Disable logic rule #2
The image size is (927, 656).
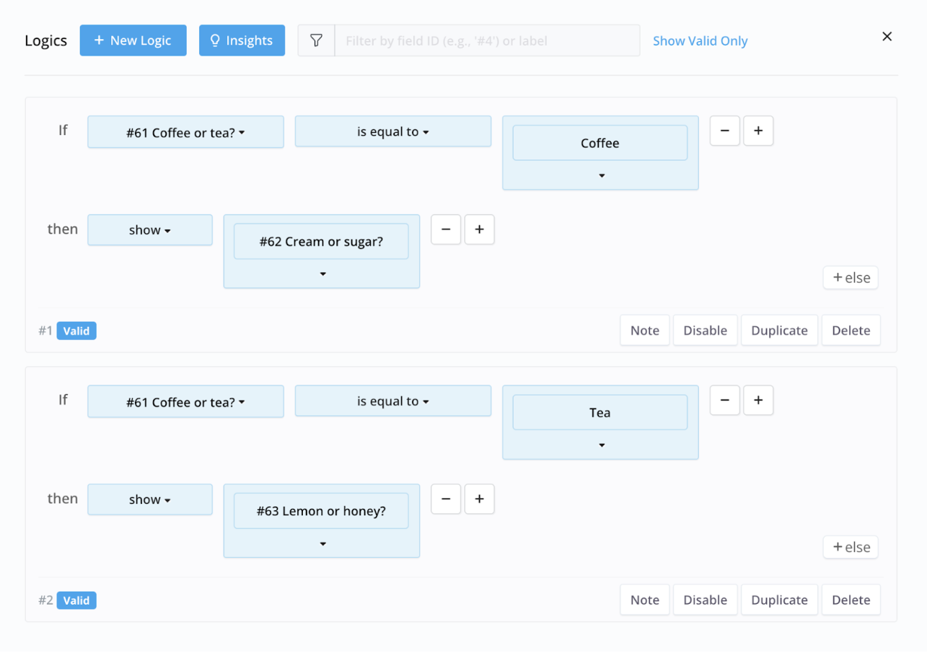(x=705, y=600)
